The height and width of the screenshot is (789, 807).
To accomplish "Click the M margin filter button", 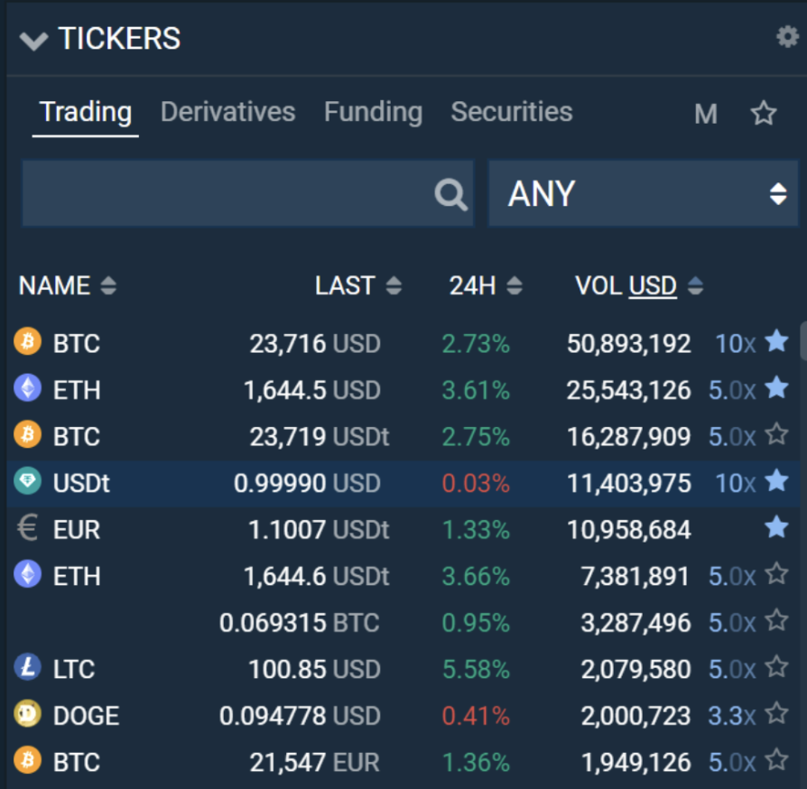I will pyautogui.click(x=705, y=114).
